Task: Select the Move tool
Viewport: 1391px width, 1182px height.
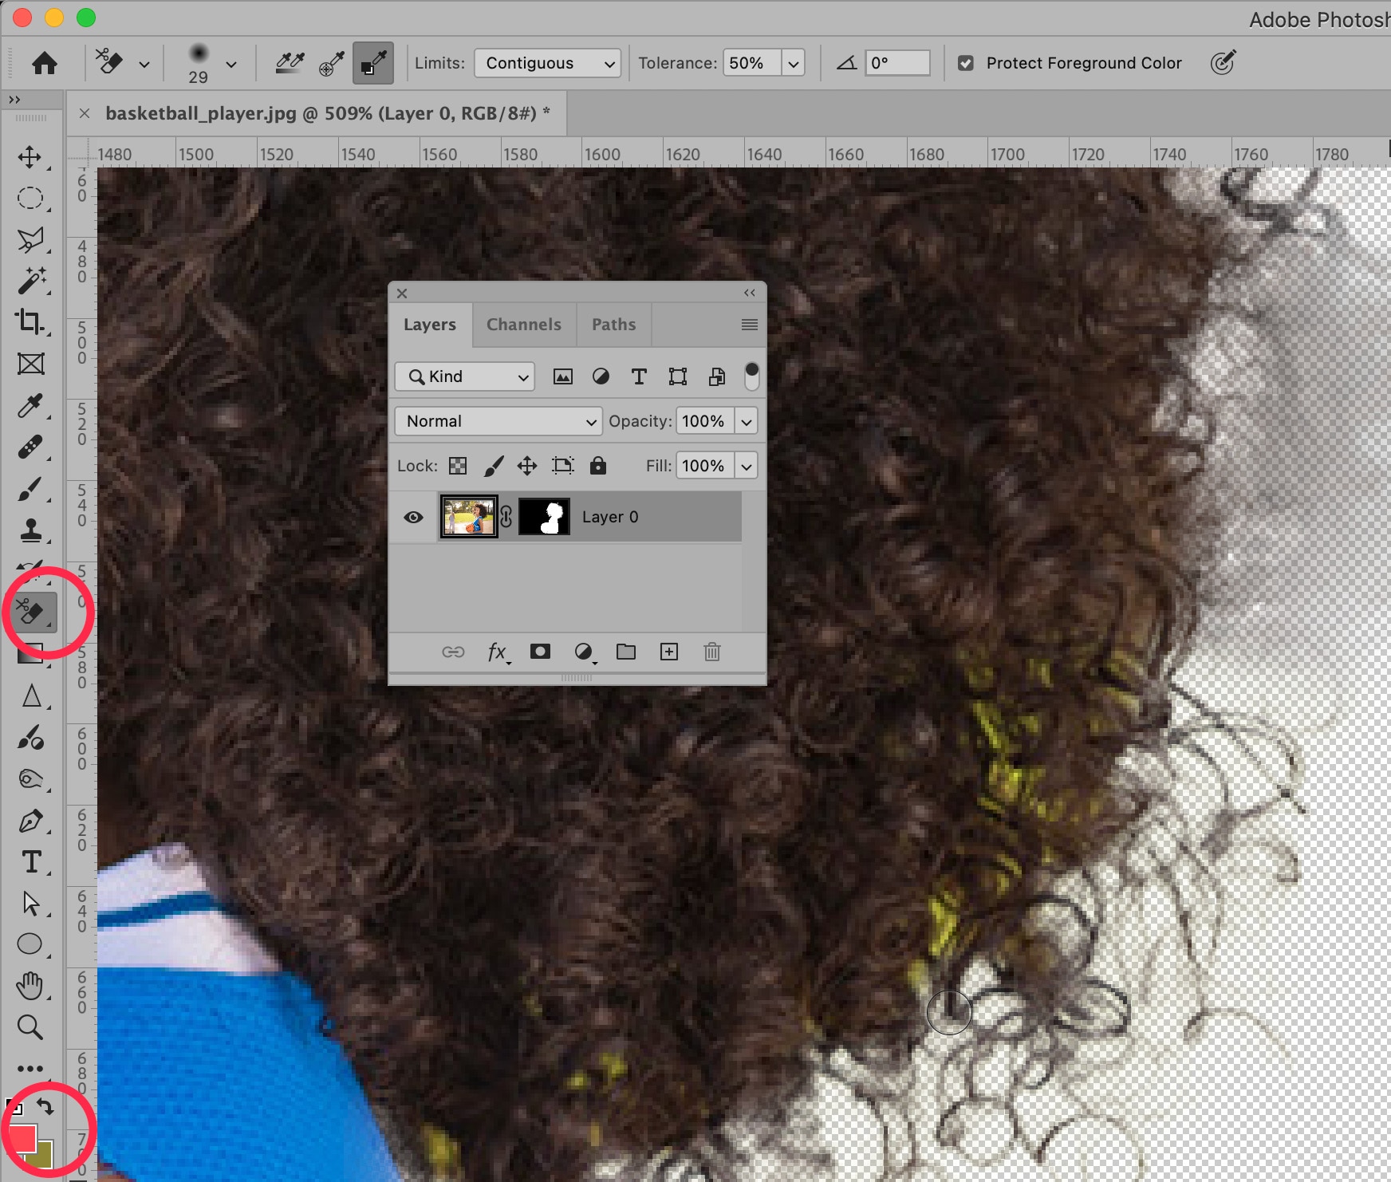Action: [30, 156]
